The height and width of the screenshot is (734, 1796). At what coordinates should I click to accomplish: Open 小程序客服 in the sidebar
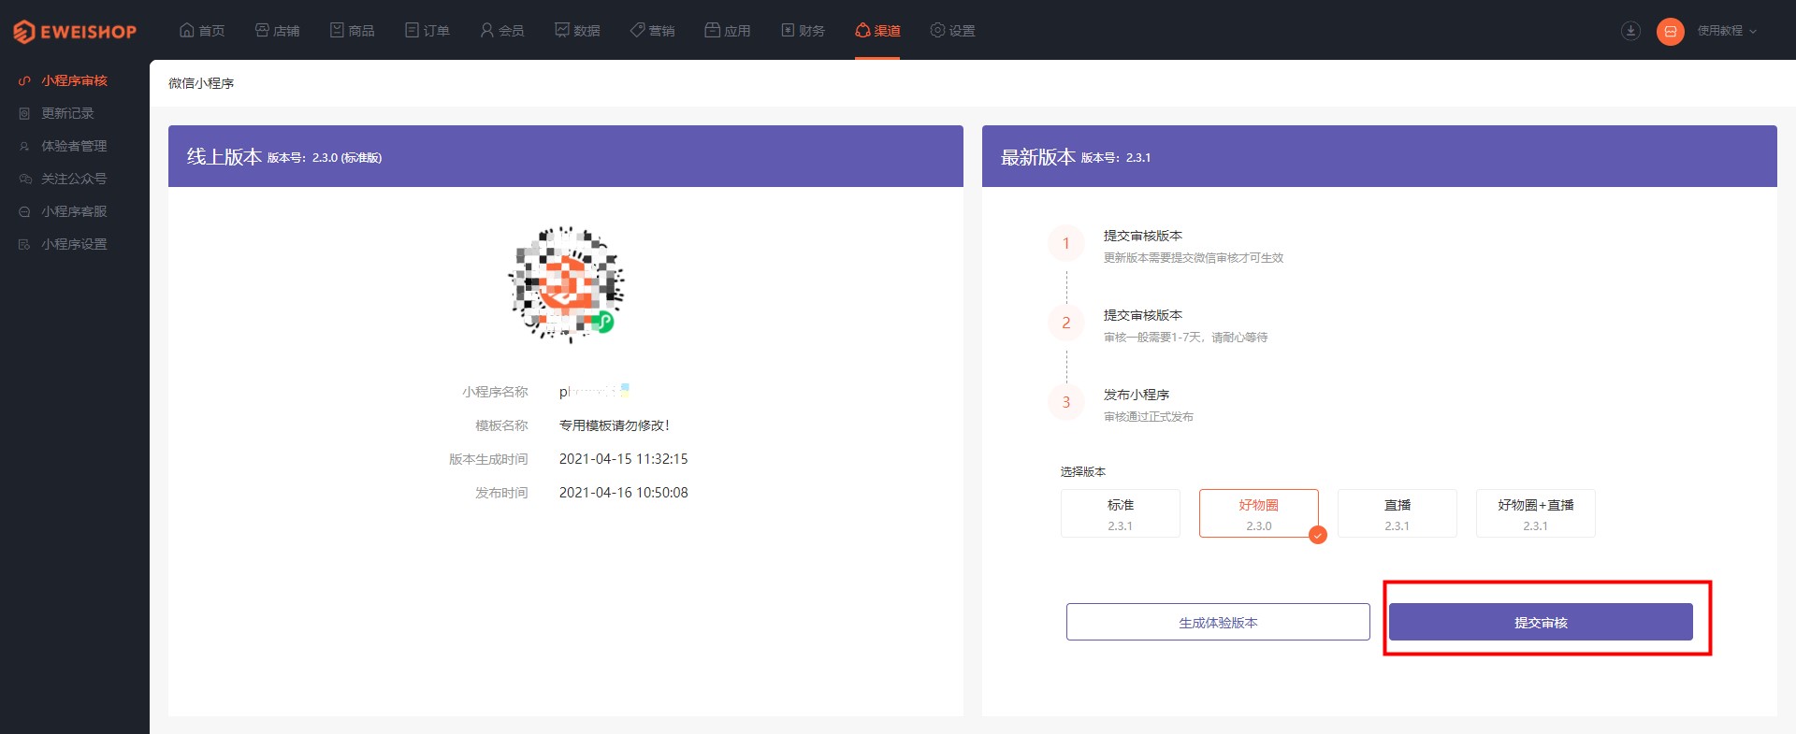coord(74,211)
